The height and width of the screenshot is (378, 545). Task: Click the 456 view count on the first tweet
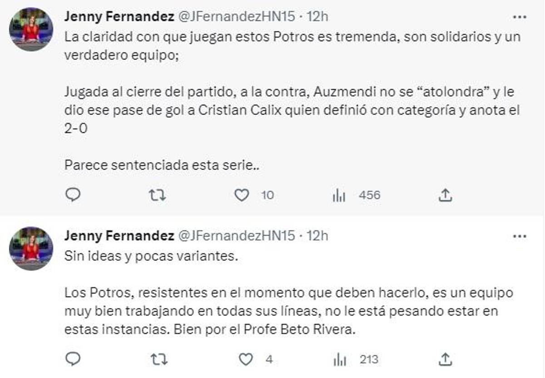coord(369,195)
